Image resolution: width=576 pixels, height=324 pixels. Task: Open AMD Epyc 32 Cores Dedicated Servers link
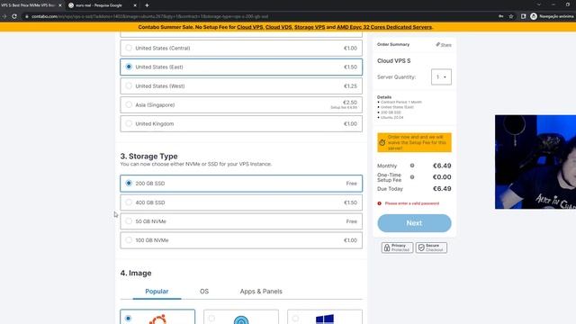tap(384, 27)
